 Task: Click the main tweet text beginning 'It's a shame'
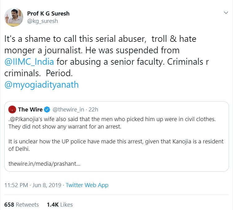click(100, 39)
